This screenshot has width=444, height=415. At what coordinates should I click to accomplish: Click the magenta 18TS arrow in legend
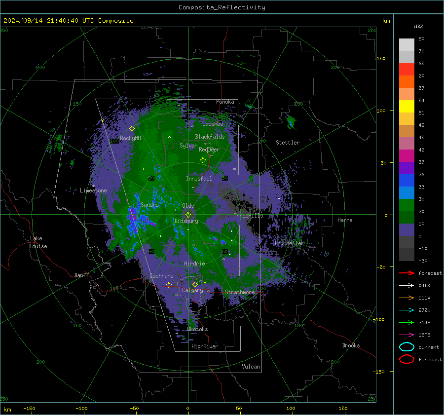pyautogui.click(x=407, y=335)
